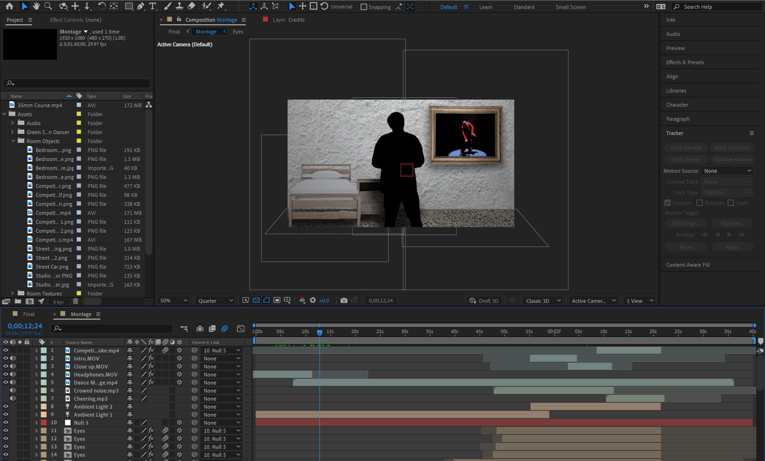Select the Type text tool
Screen dimensions: 765x461
tap(152, 6)
